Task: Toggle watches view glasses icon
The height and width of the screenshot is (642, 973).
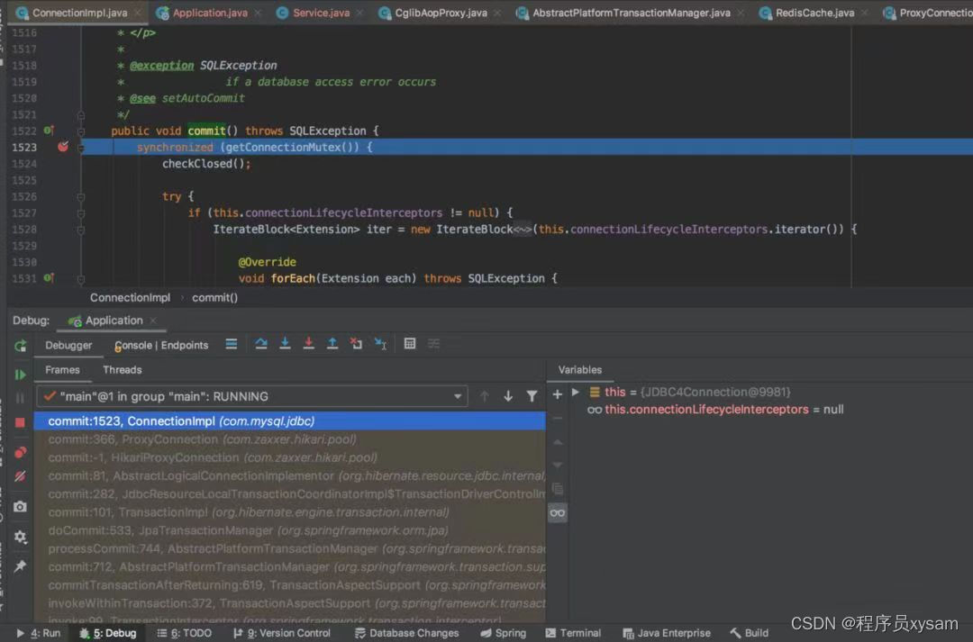Action: coord(558,513)
